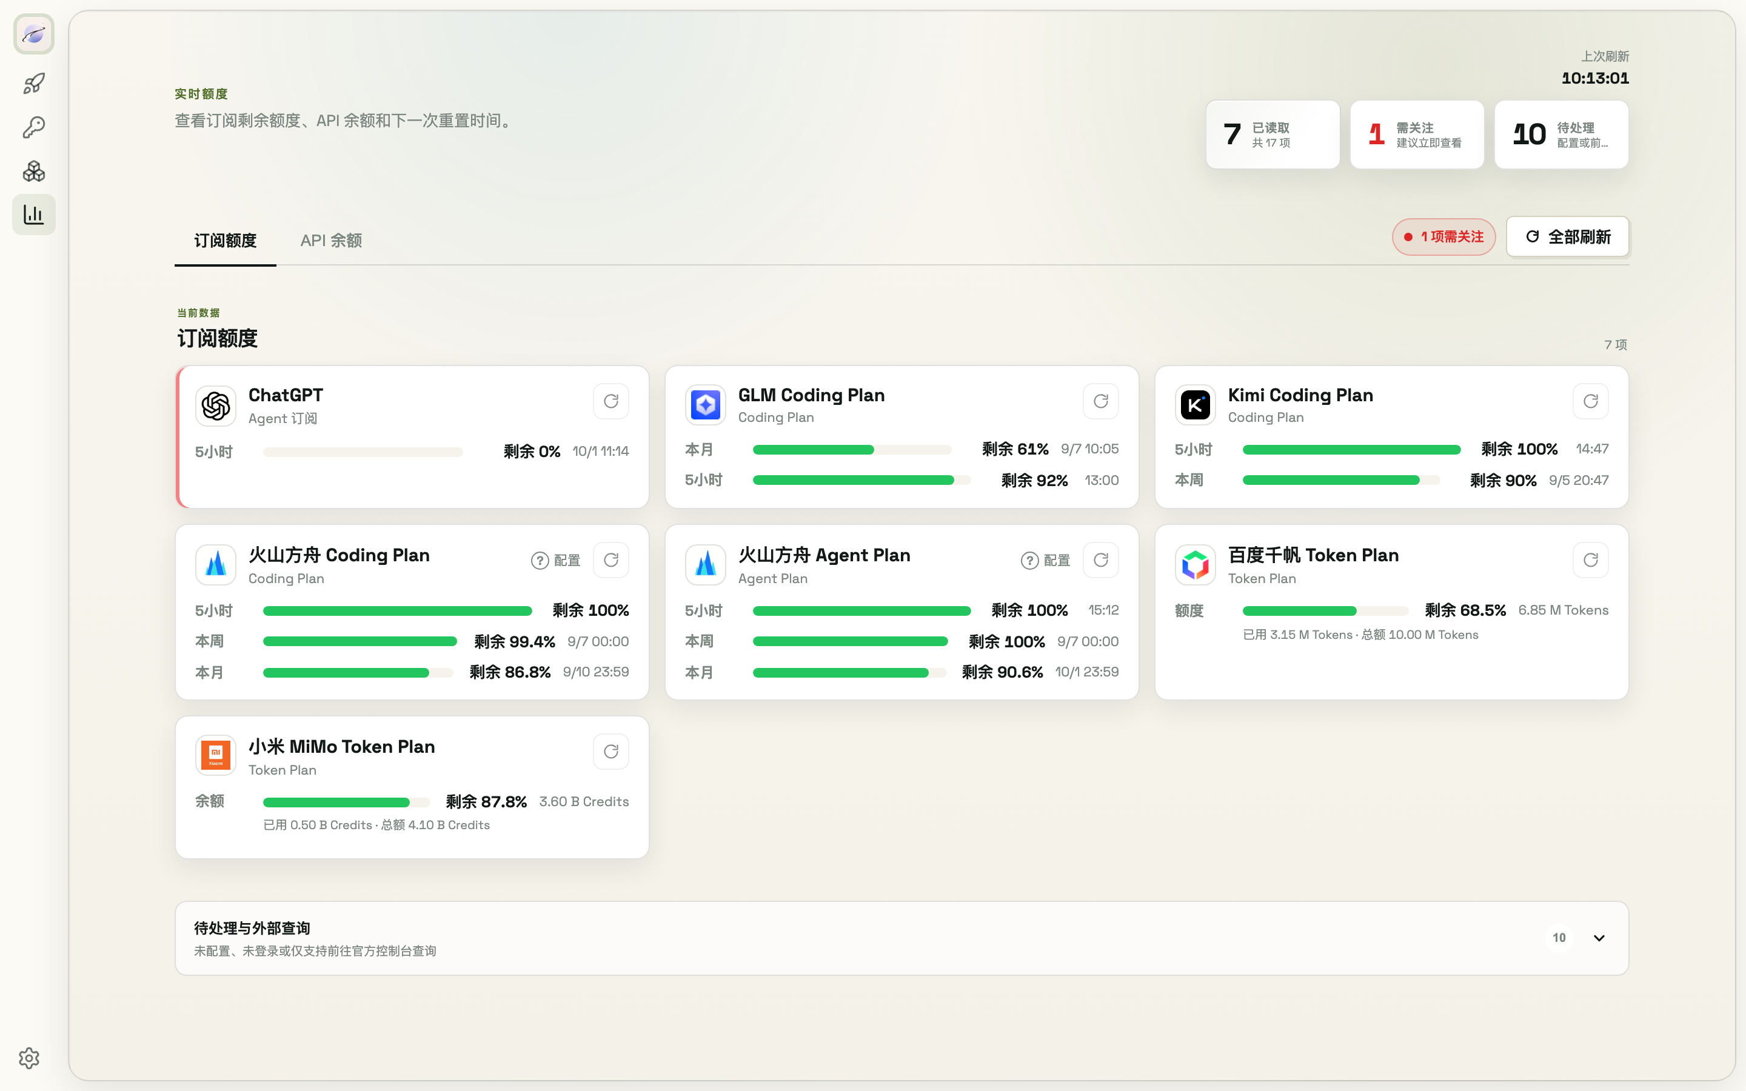This screenshot has width=1746, height=1091.
Task: Click Kimi 本周 progress bar
Action: click(1341, 480)
